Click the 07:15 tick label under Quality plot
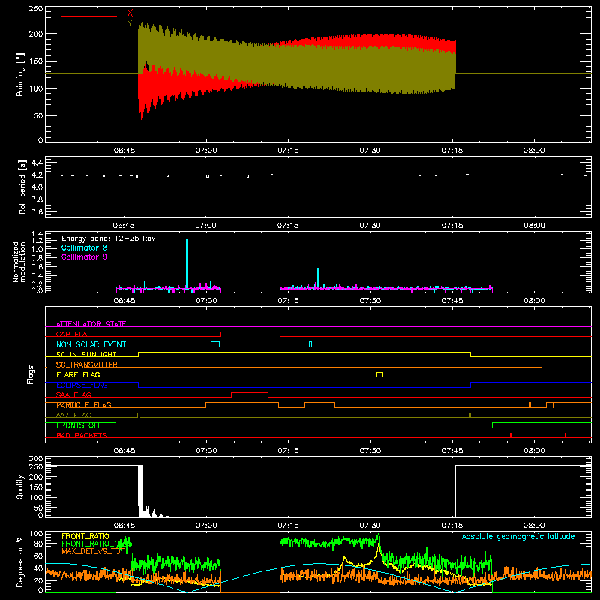 click(288, 526)
